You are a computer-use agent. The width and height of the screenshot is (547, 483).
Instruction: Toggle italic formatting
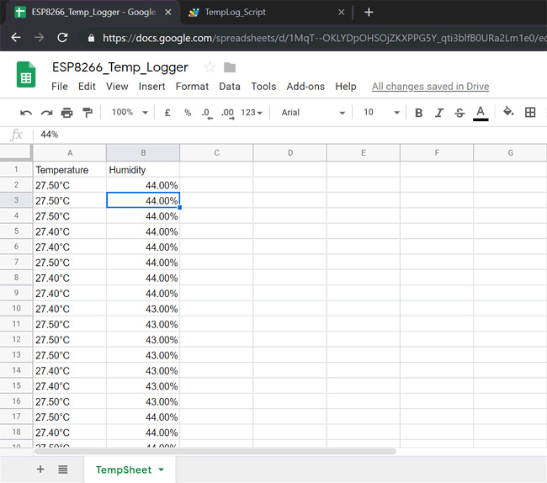point(439,113)
